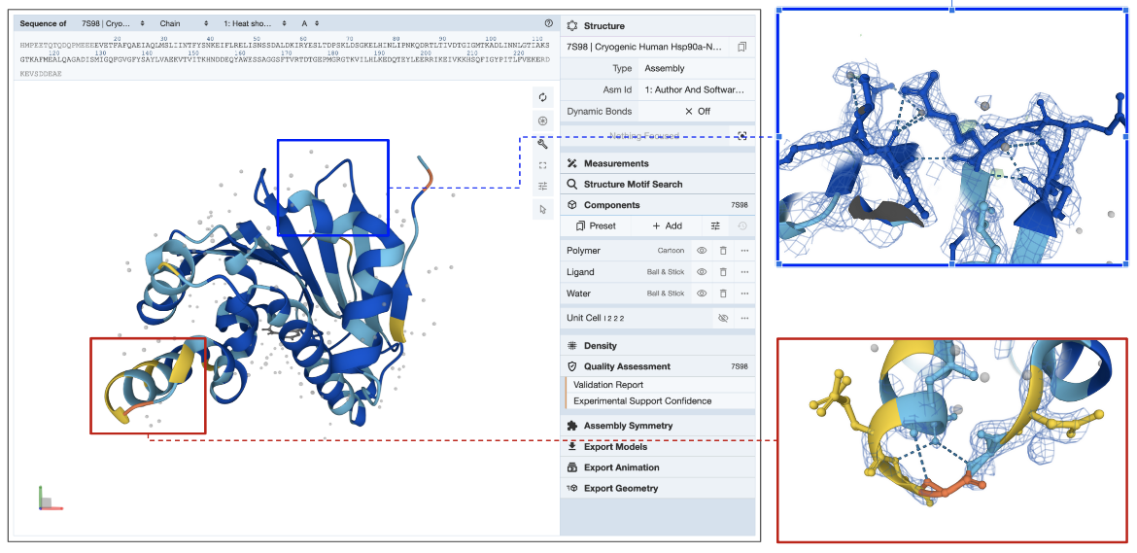The image size is (1137, 553).
Task: Open the screenshot/snapshot icon in viewport toolbar
Action: click(x=543, y=121)
